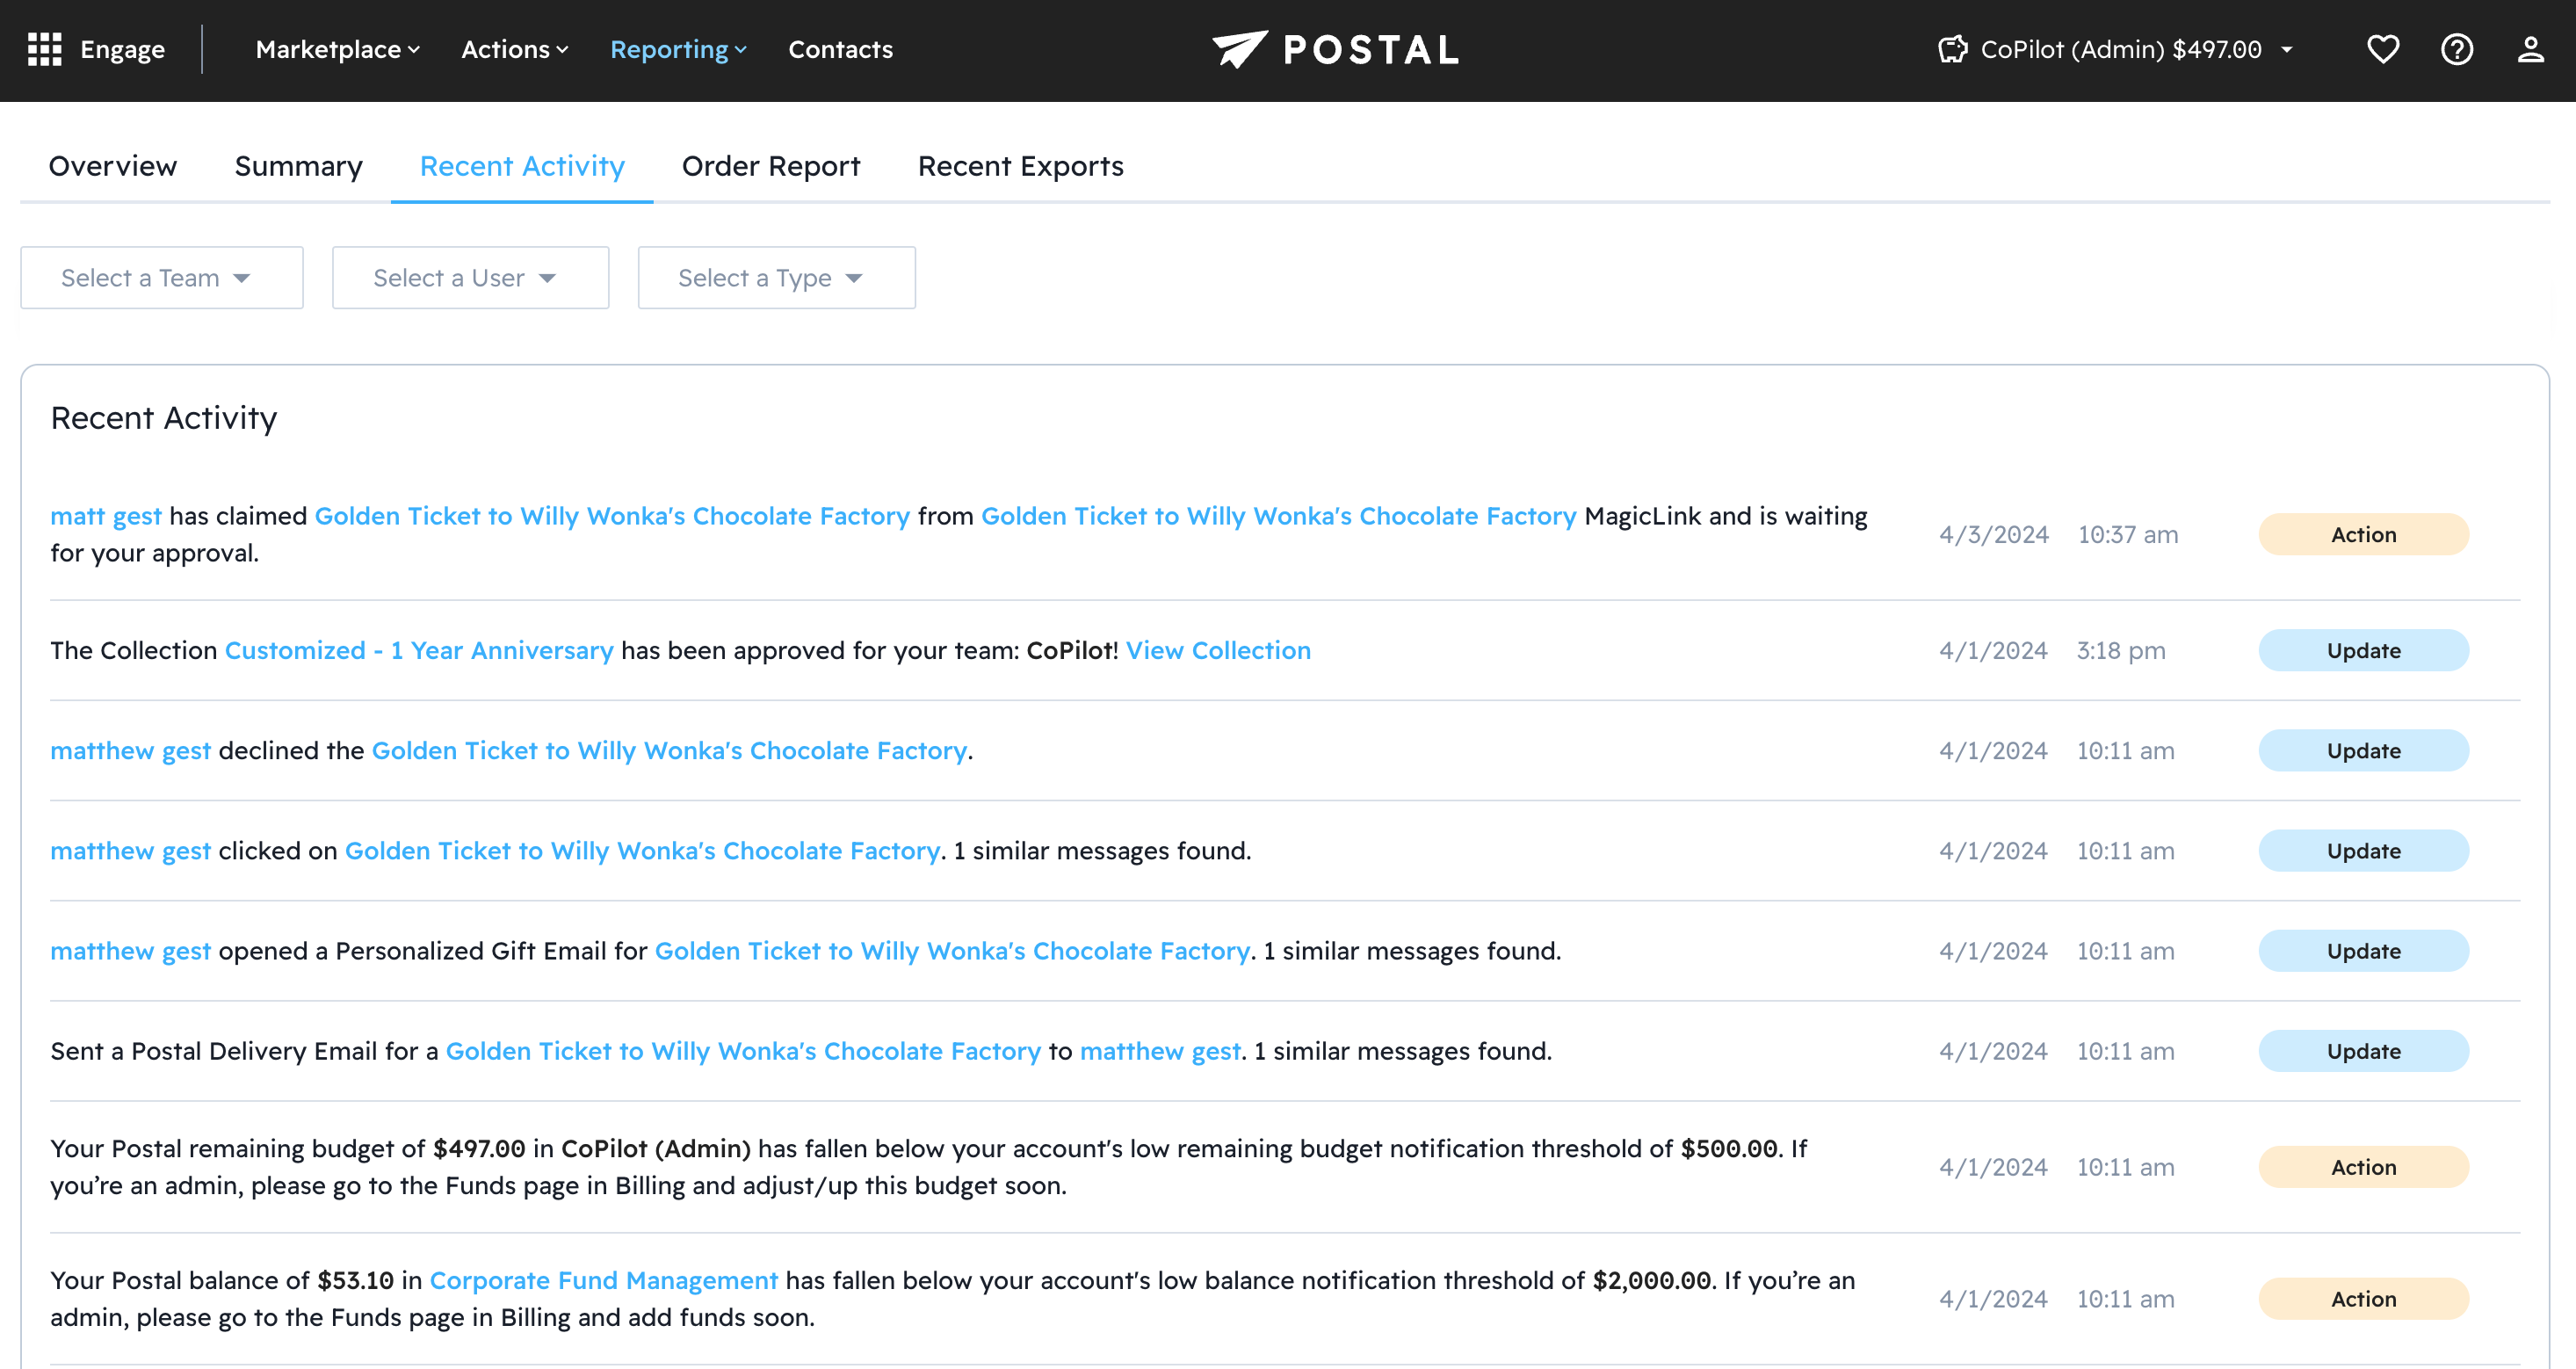Expand the Marketplace menu
Image resolution: width=2576 pixels, height=1369 pixels.
337,49
